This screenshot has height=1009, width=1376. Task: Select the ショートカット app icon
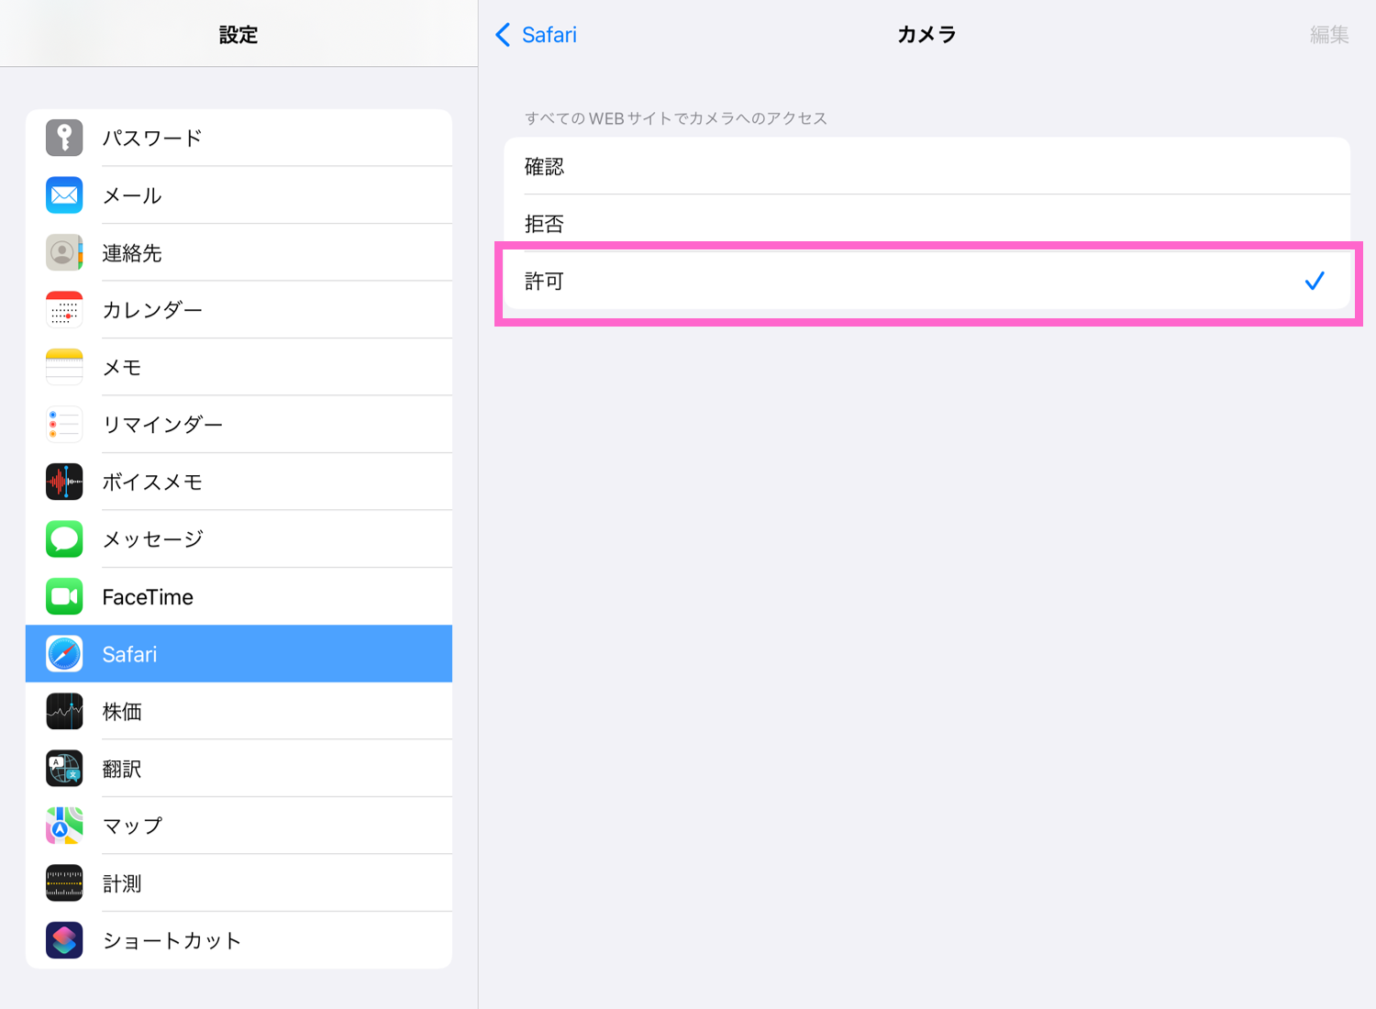click(x=63, y=939)
